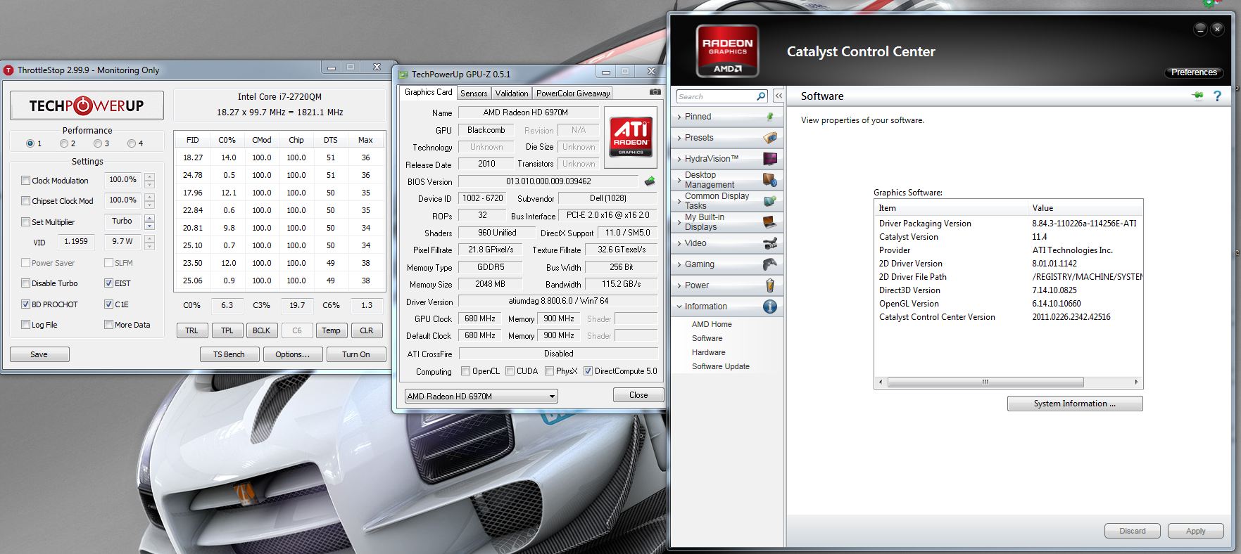Increase the Clock Modulation stepper value
The image size is (1241, 554).
(x=149, y=176)
